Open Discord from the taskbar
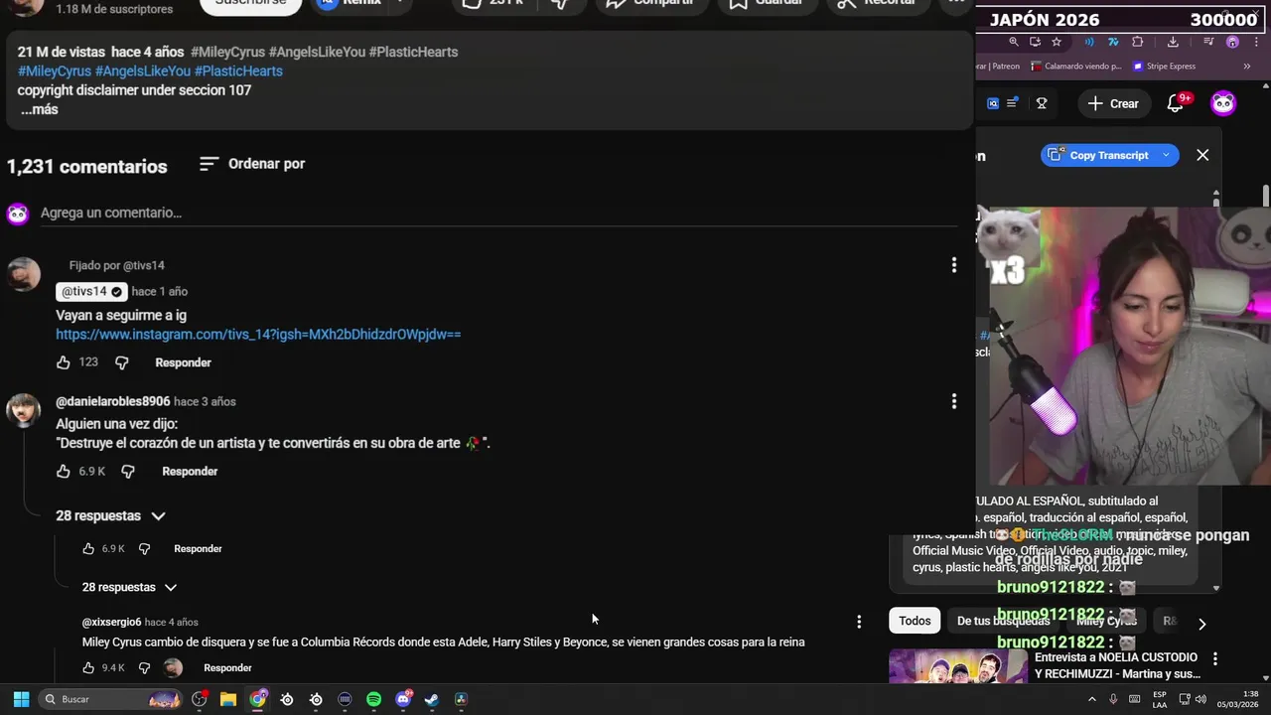 coord(403,699)
